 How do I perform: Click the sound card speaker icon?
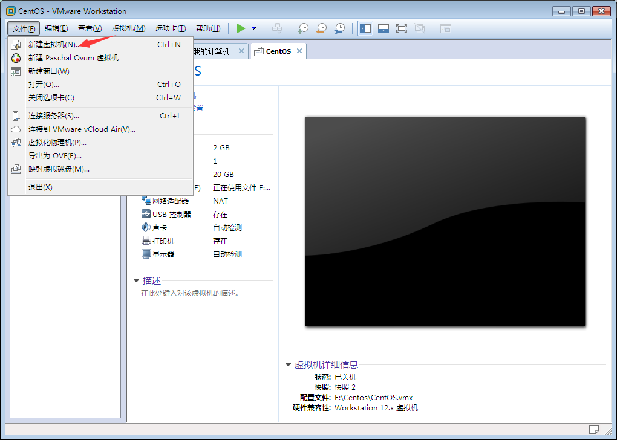coord(146,227)
